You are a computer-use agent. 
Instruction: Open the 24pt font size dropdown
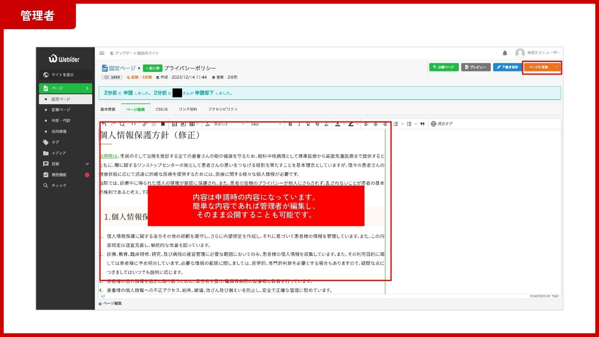(x=266, y=124)
